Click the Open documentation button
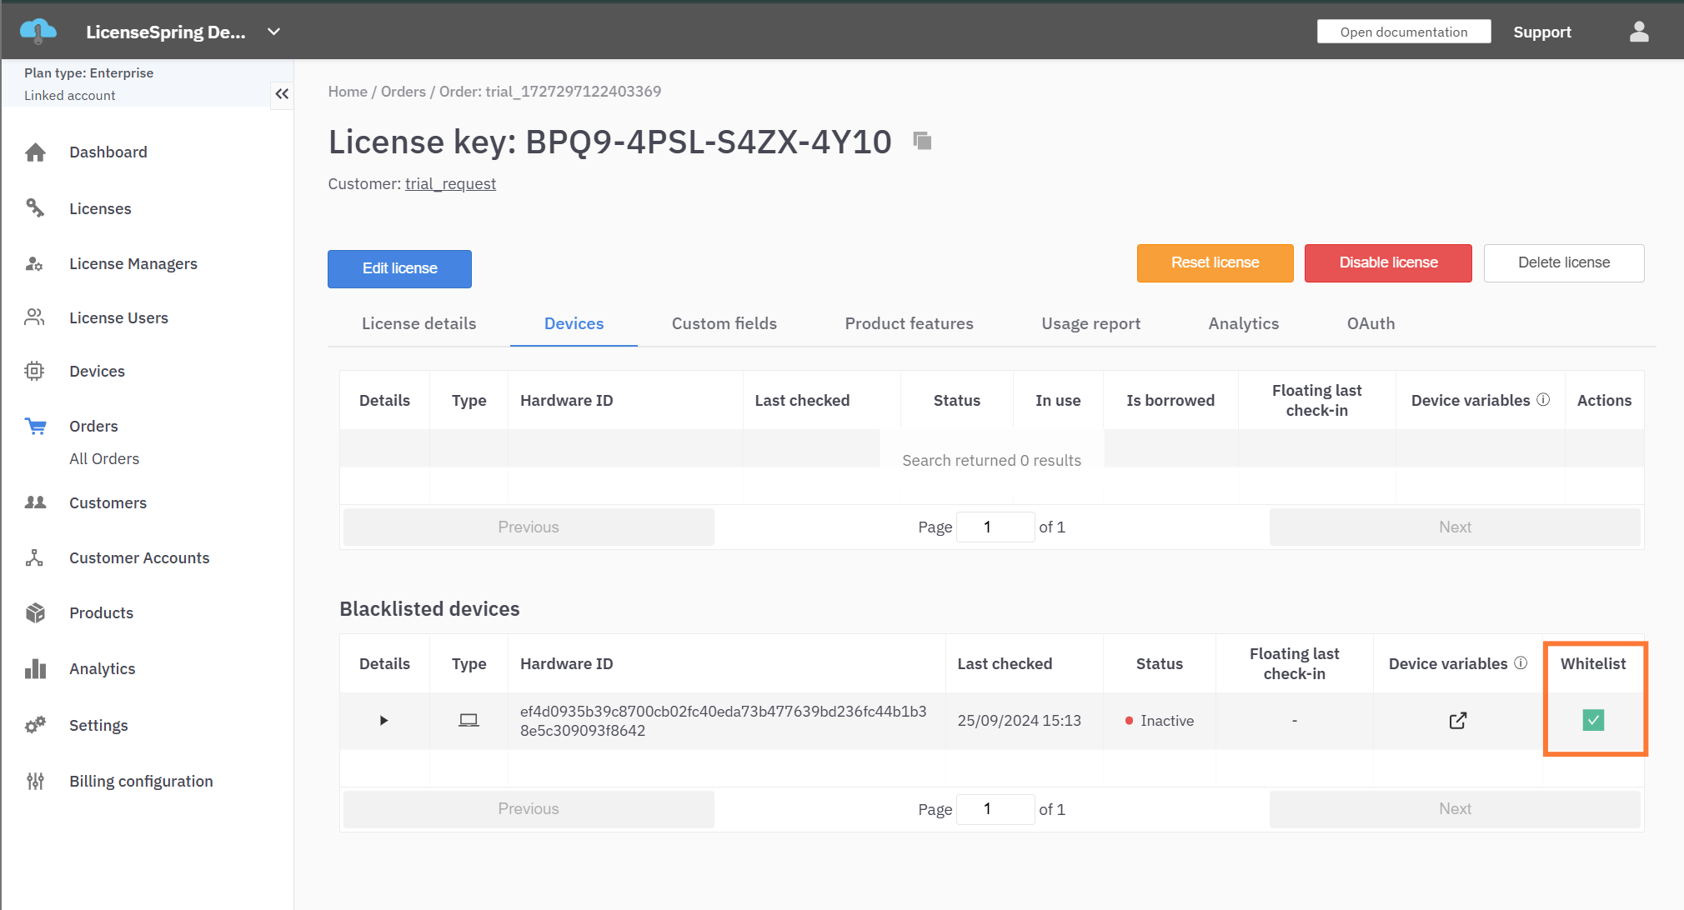The width and height of the screenshot is (1684, 910). tap(1403, 32)
